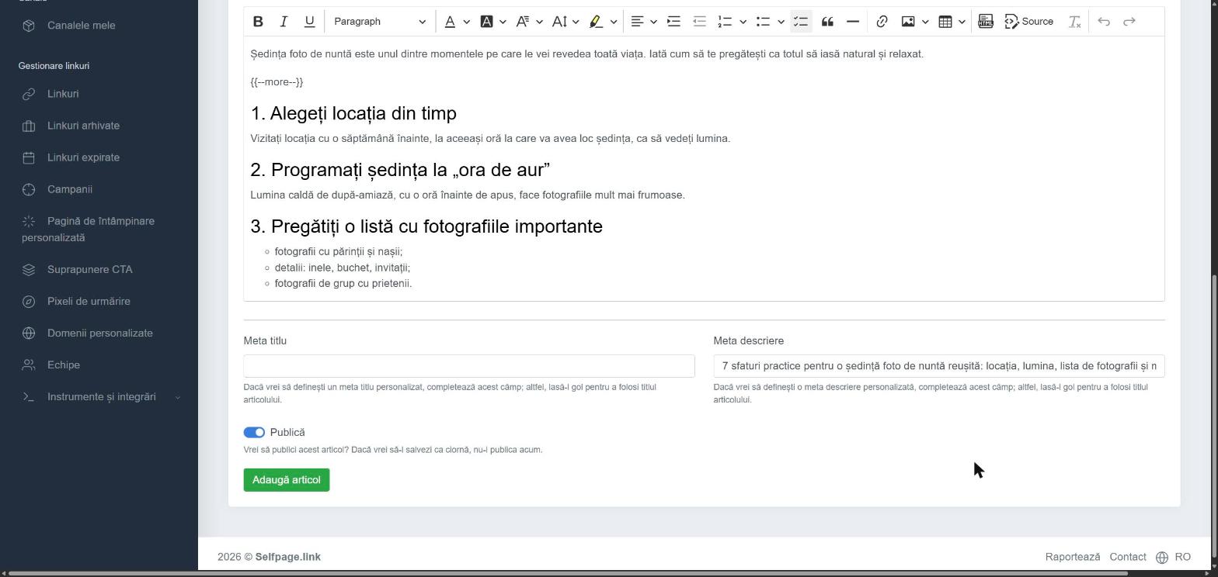This screenshot has height=577, width=1218.
Task: Insert a block quote
Action: click(x=827, y=22)
